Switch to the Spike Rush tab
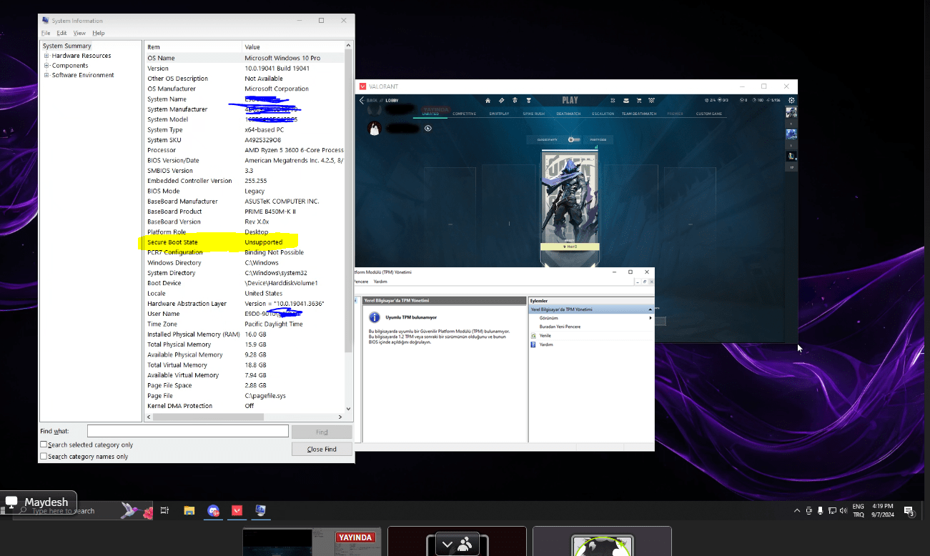 (534, 114)
